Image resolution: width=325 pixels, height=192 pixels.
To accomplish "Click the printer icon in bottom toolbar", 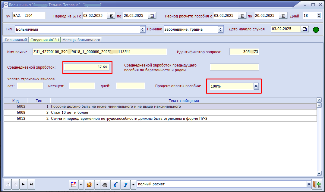I will click(x=105, y=184).
